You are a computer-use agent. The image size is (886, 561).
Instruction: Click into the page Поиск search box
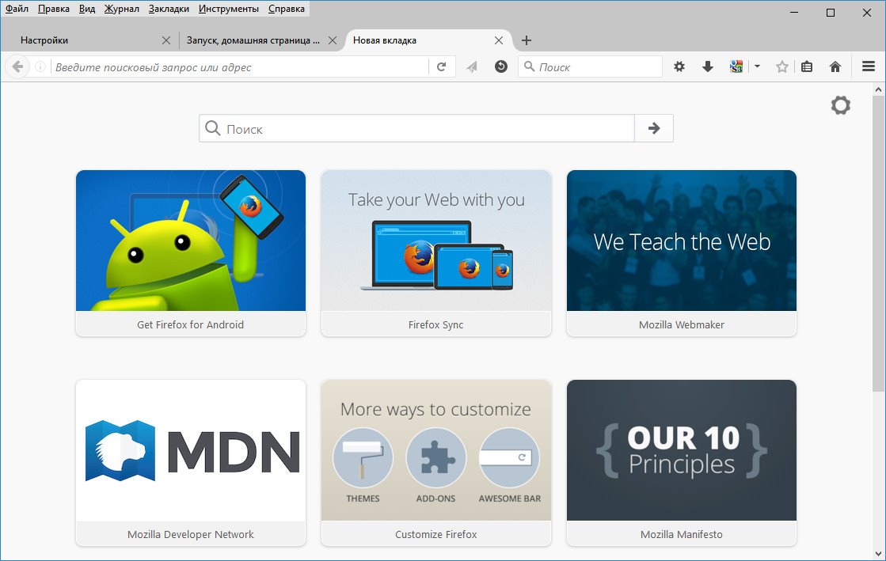pyautogui.click(x=417, y=128)
